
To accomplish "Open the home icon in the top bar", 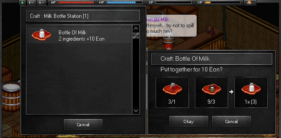I will coord(249,3).
